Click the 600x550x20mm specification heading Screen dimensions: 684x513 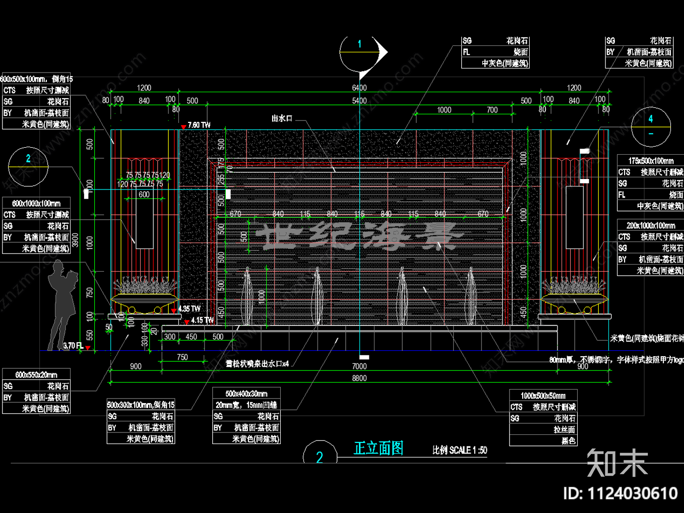click(36, 374)
